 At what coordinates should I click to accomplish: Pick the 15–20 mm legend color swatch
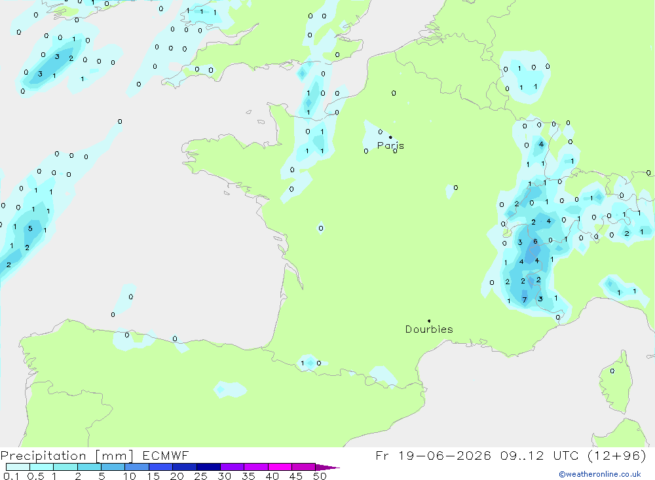(160, 467)
